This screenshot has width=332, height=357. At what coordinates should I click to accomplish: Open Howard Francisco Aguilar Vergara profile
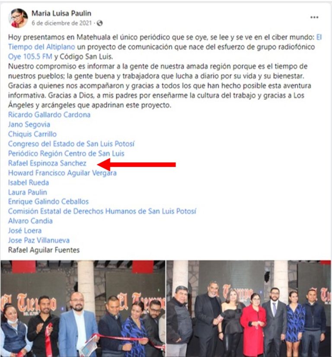click(62, 173)
